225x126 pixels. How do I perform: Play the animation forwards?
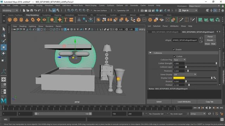(x=210, y=108)
